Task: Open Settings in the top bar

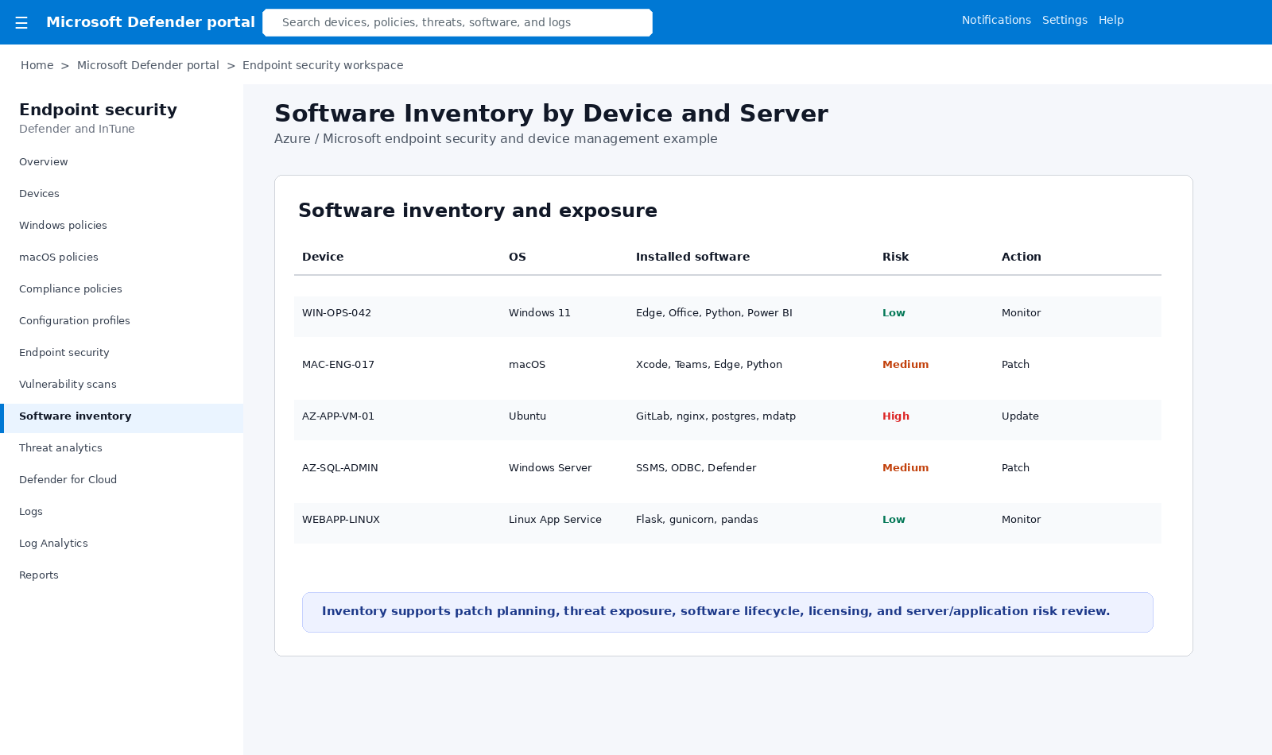Action: [1065, 20]
